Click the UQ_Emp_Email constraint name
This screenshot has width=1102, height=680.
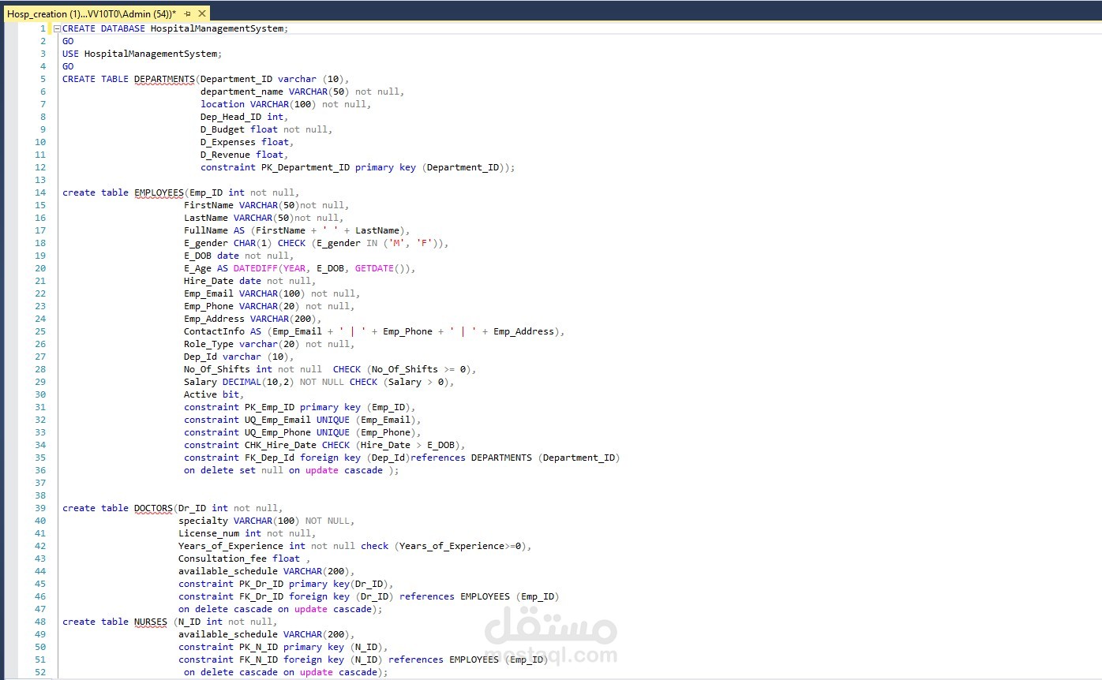pos(278,420)
